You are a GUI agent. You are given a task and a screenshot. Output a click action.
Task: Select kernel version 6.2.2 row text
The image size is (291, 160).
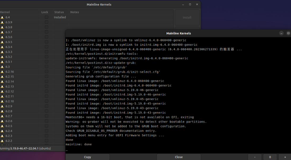coord(9,141)
